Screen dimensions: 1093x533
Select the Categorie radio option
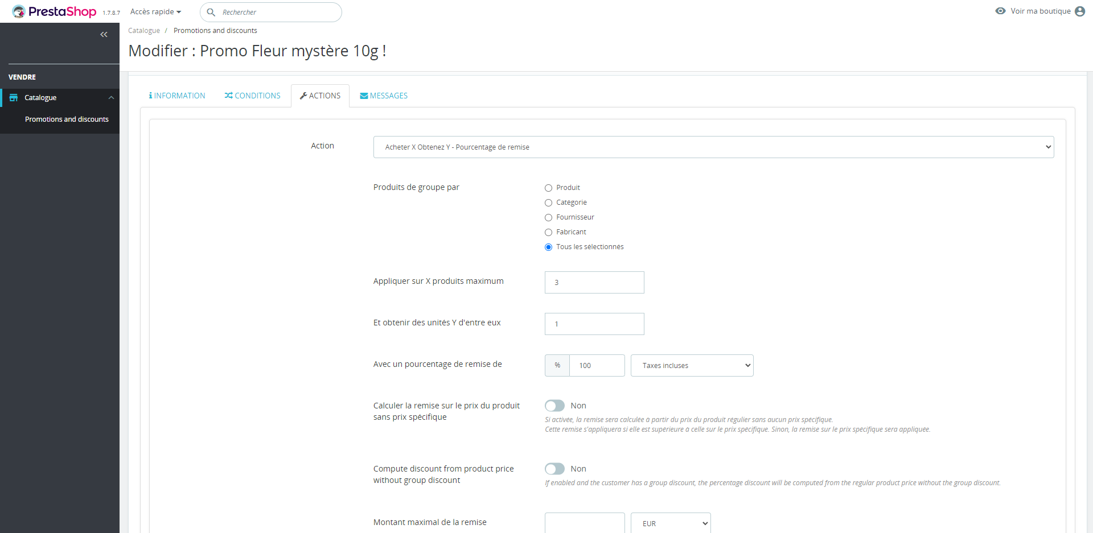(x=549, y=203)
